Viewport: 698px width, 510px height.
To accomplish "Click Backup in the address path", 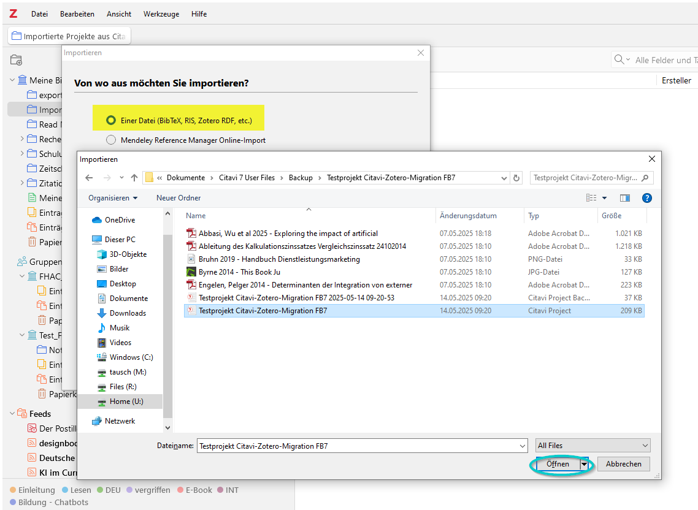I will tap(301, 178).
